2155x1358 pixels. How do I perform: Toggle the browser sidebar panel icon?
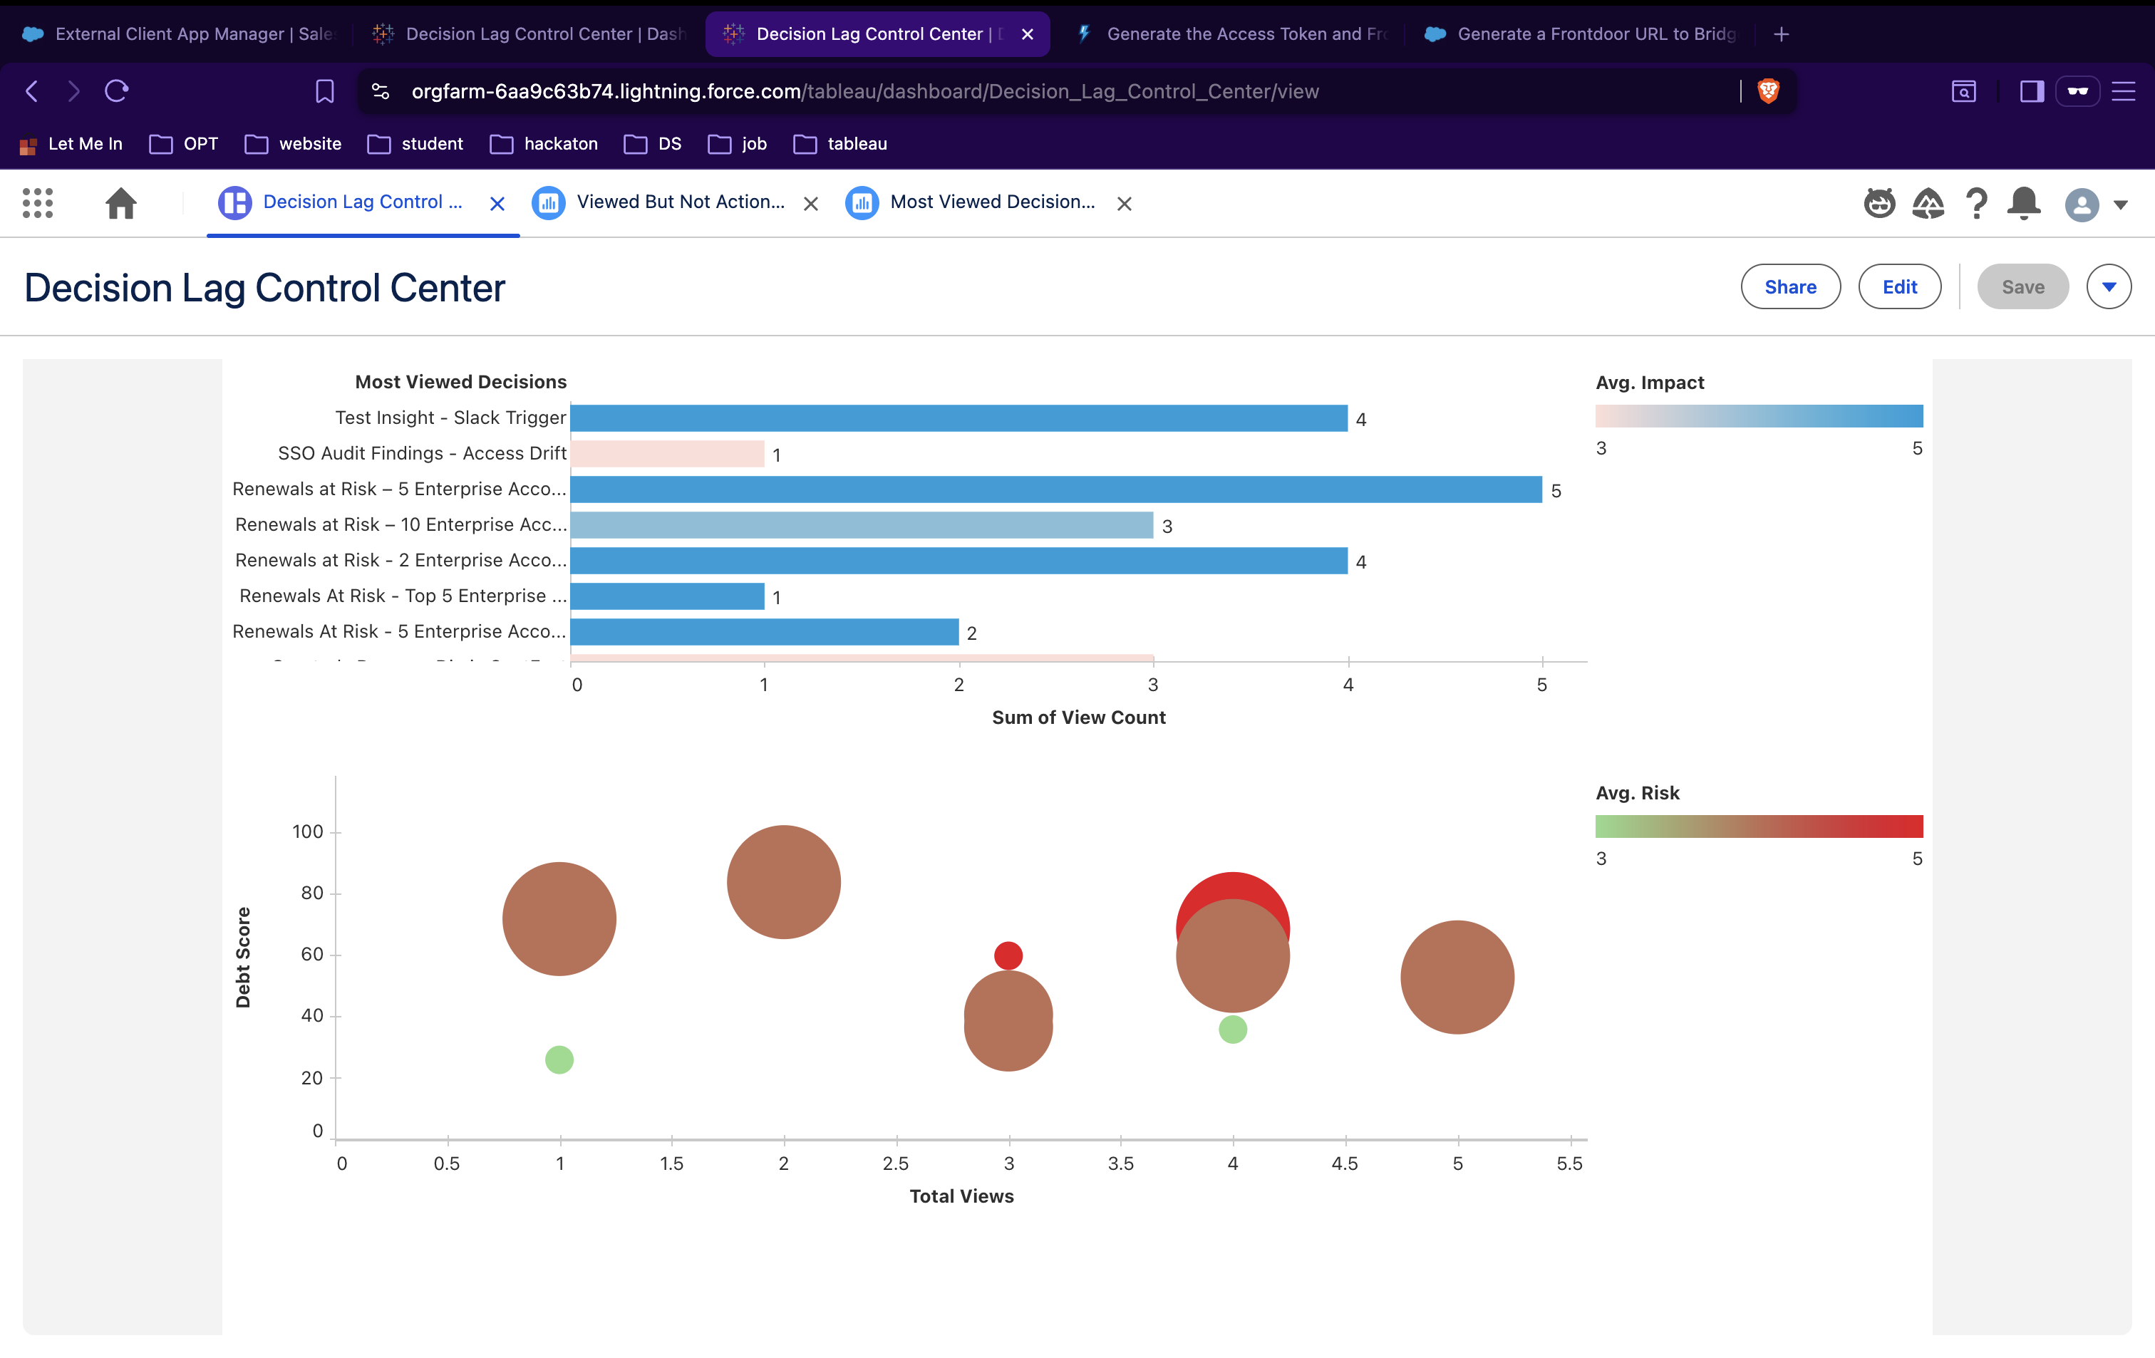[2032, 90]
